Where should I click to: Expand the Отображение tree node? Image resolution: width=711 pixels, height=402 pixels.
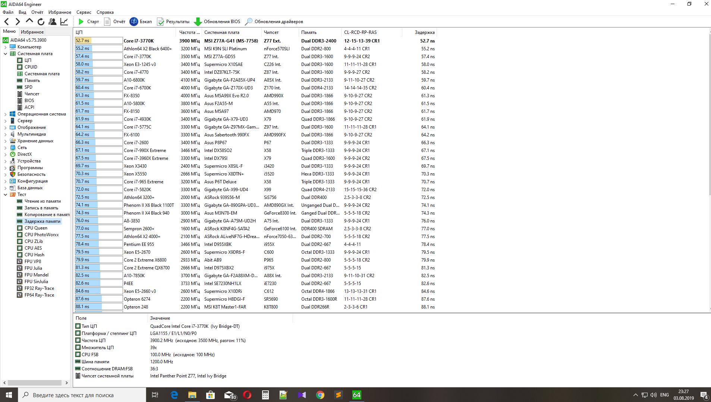pyautogui.click(x=6, y=127)
